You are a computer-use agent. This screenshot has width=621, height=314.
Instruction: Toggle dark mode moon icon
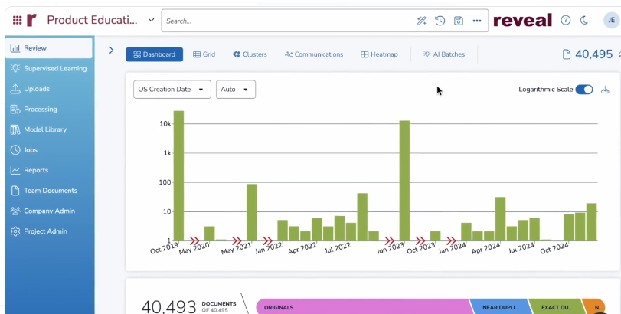click(x=585, y=20)
